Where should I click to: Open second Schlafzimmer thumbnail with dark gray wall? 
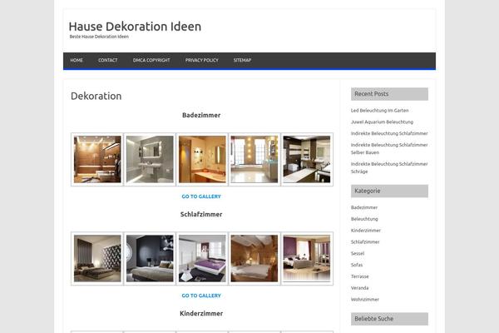(x=150, y=258)
